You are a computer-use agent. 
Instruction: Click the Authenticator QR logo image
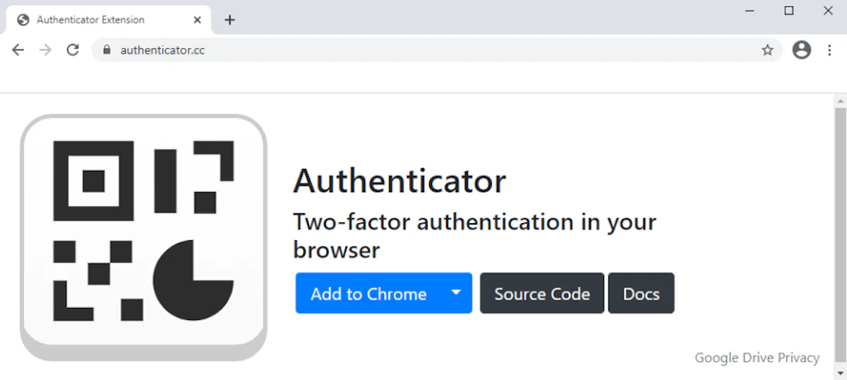tap(143, 237)
